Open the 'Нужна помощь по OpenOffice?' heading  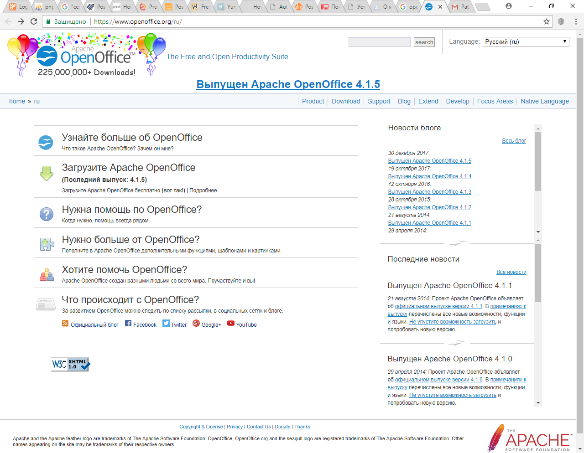click(132, 210)
